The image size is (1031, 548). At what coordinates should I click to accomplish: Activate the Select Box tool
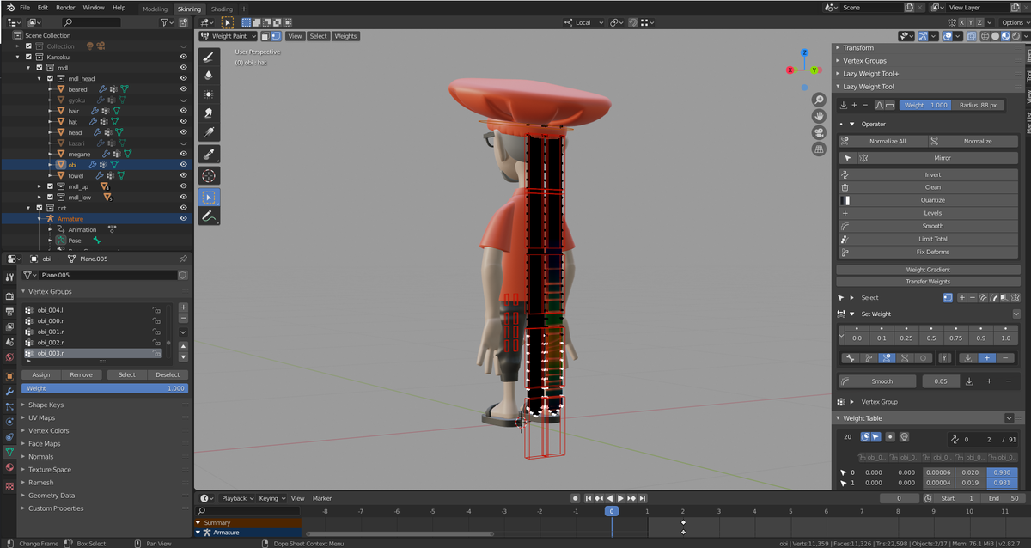209,197
